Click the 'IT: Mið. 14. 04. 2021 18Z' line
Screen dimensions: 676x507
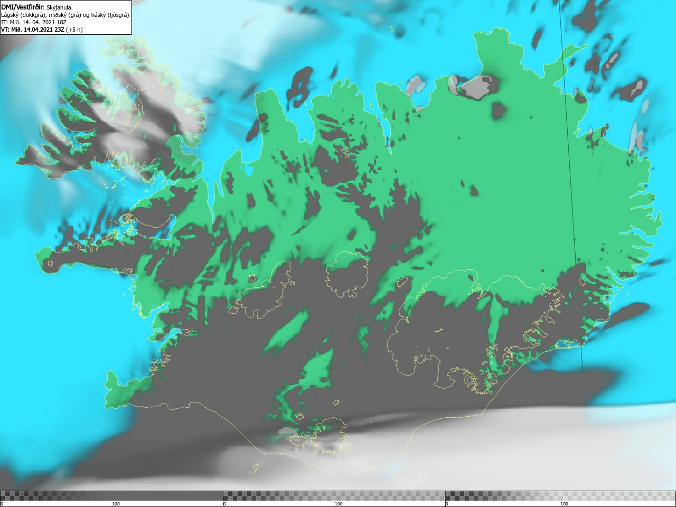[x=34, y=22]
